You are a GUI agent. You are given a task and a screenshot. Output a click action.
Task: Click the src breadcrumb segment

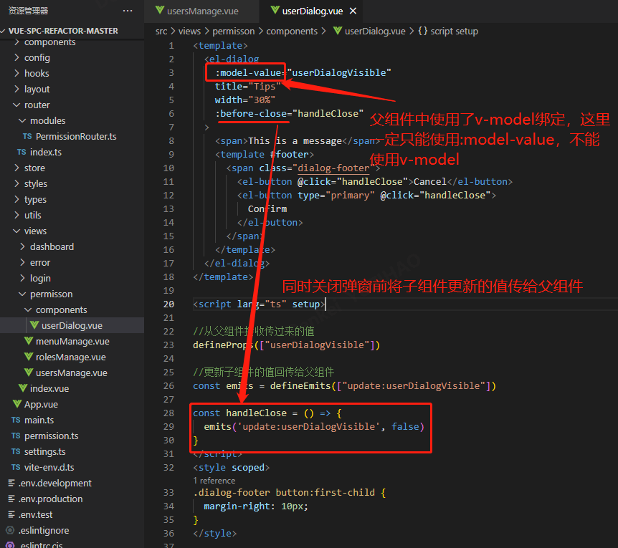pos(161,31)
